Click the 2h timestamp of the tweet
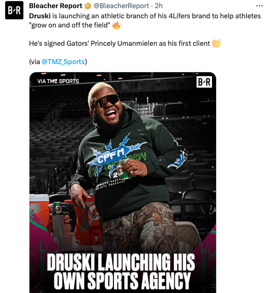This screenshot has width=271, height=293. [159, 6]
